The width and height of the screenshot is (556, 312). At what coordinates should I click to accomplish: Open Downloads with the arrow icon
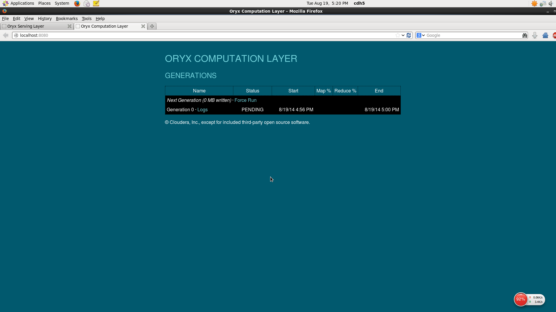coord(535,35)
